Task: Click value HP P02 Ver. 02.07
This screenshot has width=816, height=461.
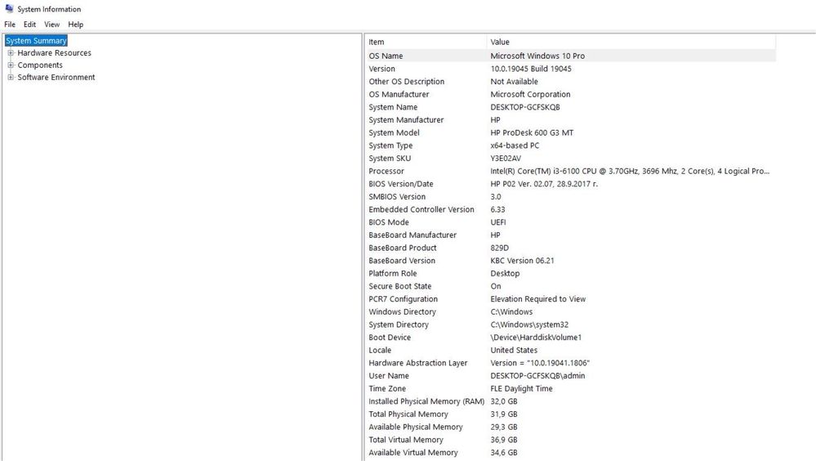Action: click(544, 184)
